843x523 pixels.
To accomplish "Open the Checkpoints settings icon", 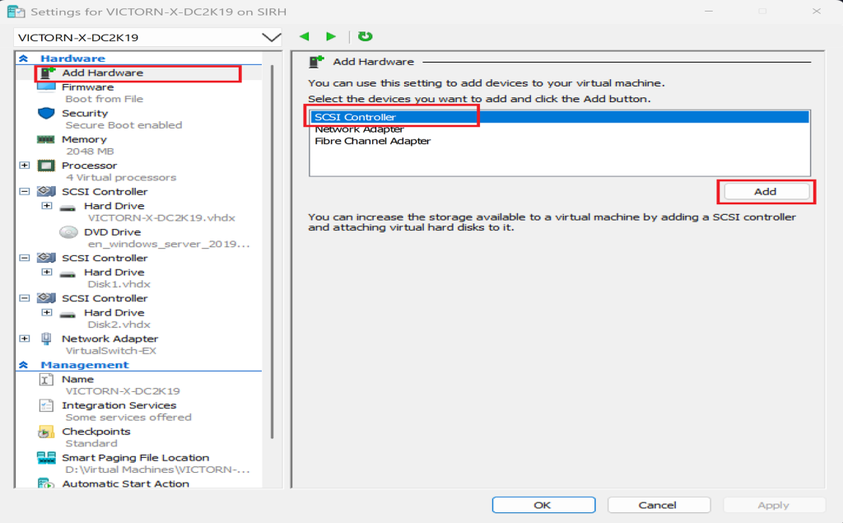I will point(46,432).
